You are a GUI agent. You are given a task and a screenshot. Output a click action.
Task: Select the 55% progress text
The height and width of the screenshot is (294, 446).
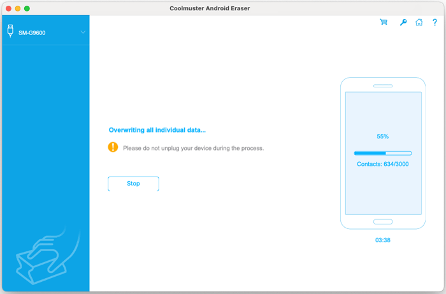[x=382, y=136]
